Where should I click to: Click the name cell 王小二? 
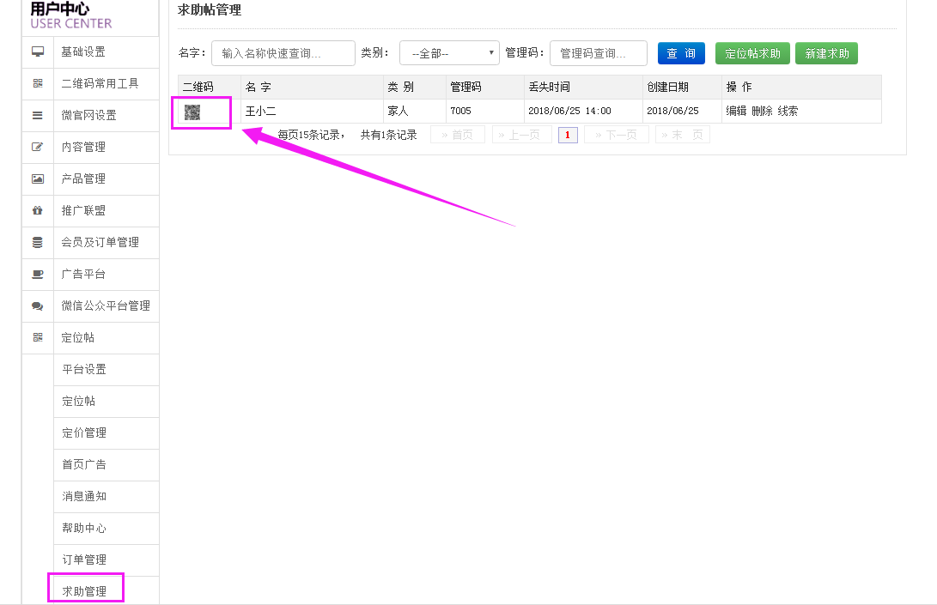coord(260,111)
